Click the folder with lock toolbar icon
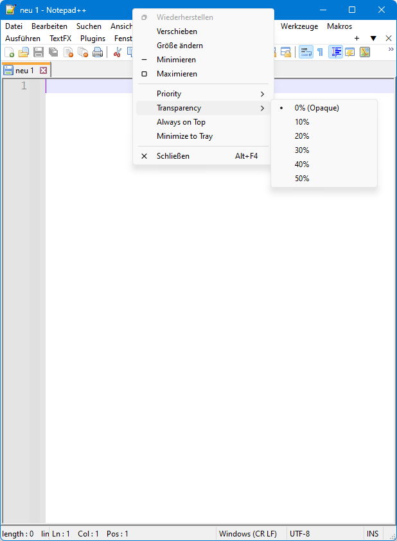Image resolution: width=397 pixels, height=541 pixels. [x=286, y=52]
